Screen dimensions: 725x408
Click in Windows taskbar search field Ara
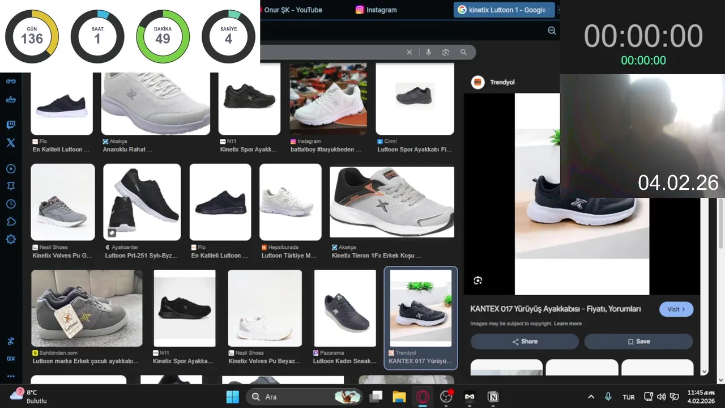[x=305, y=397]
